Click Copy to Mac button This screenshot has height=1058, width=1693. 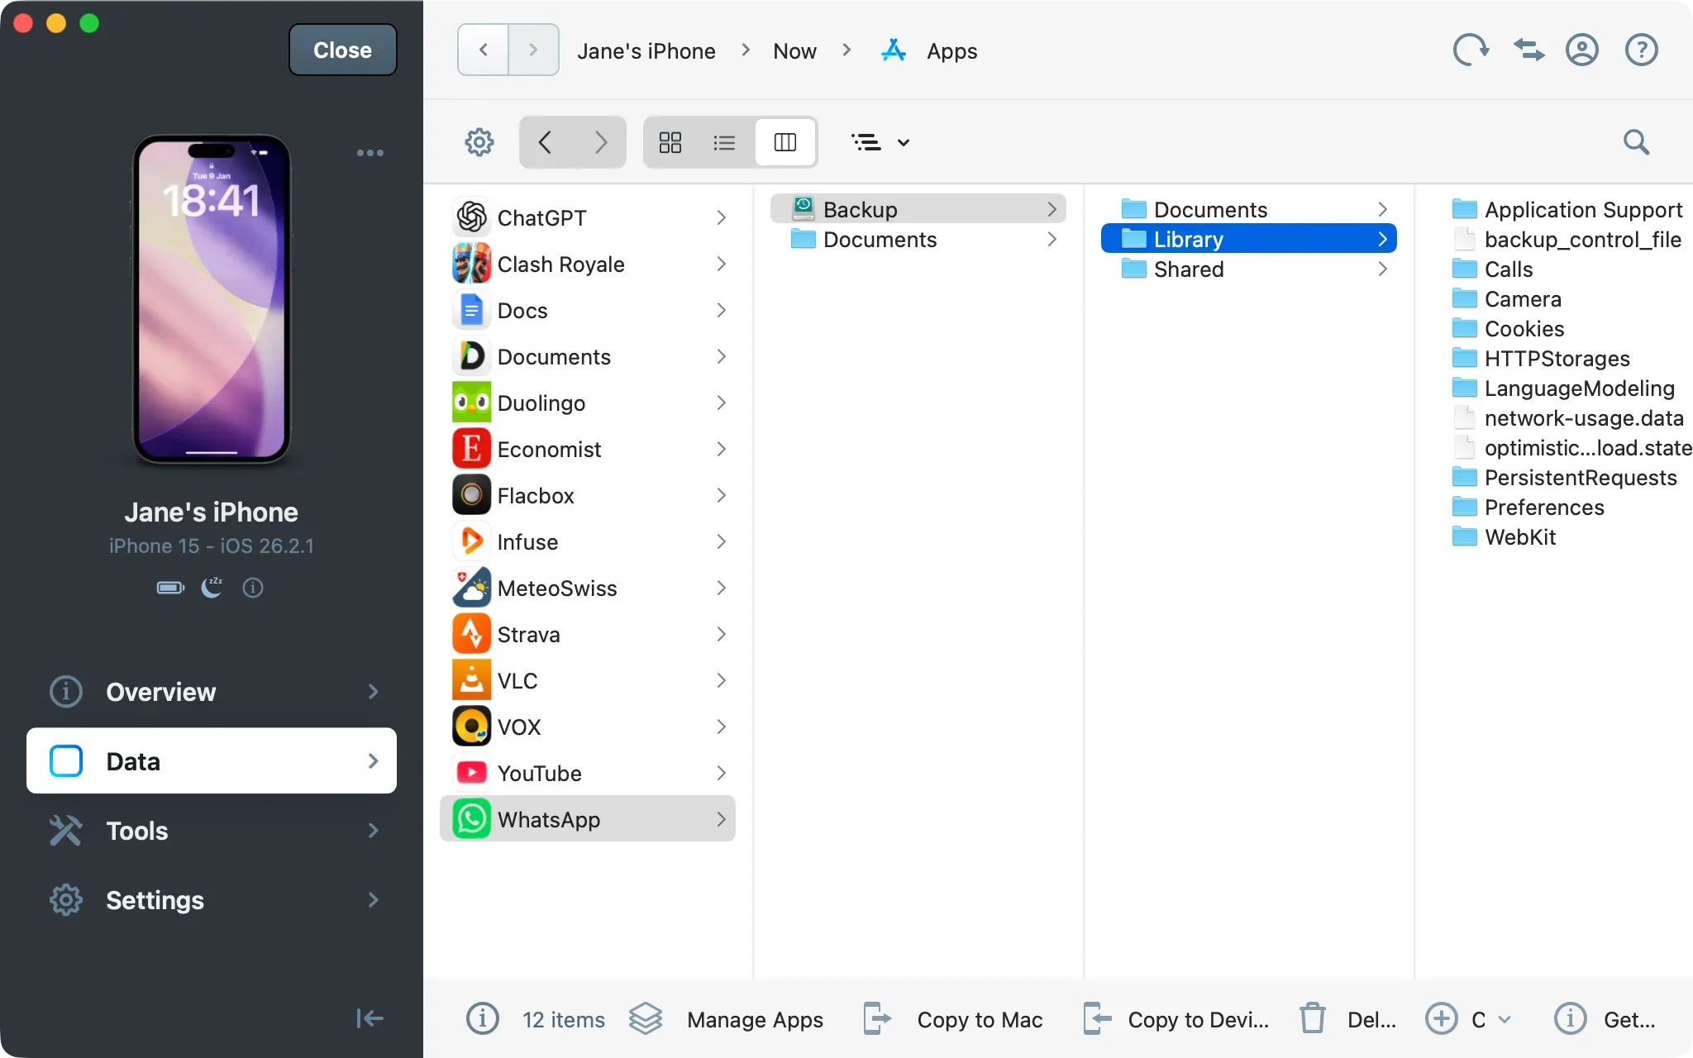[951, 1019]
